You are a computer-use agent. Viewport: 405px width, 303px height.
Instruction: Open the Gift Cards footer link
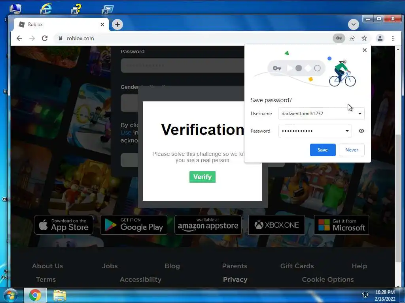click(297, 266)
